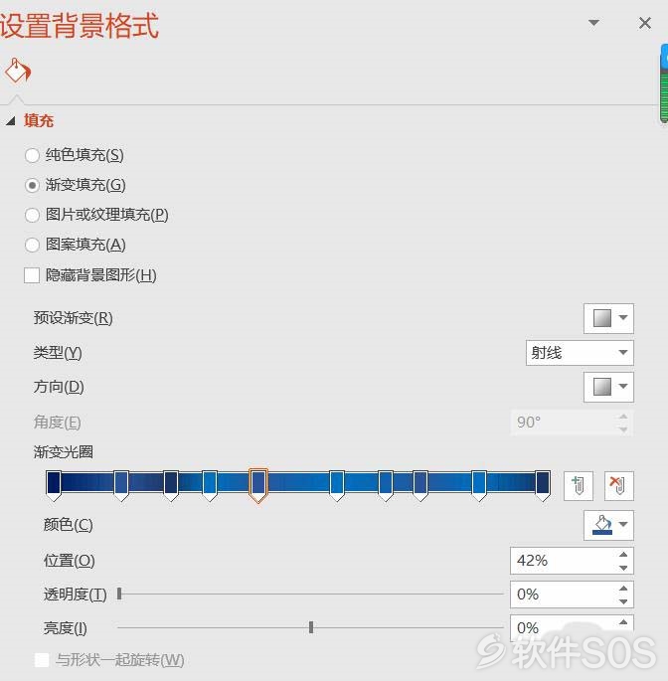This screenshot has height=681, width=668.
Task: Open the 颜色 color picker dropdown
Action: pos(608,525)
